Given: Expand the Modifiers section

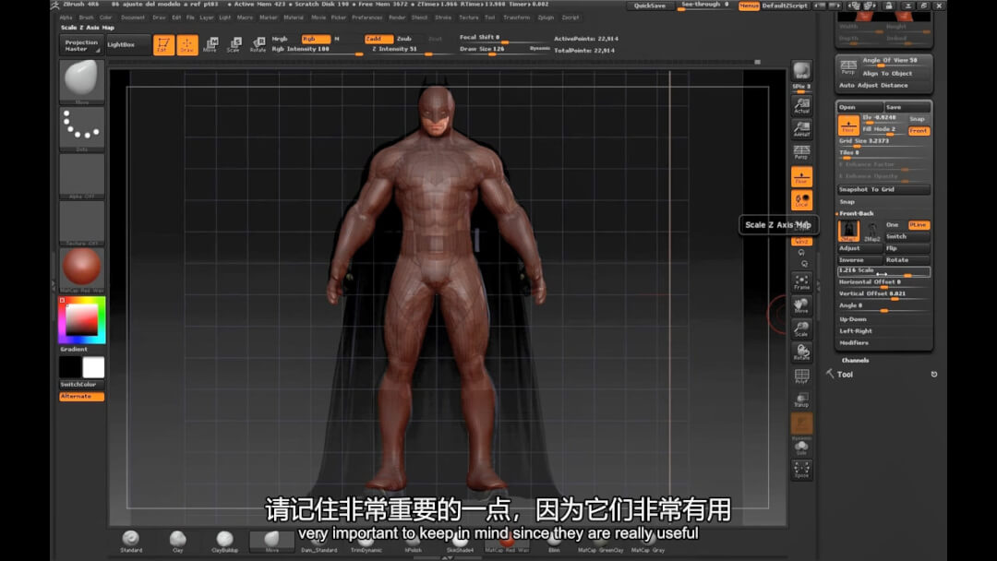Looking at the screenshot, I should (x=854, y=343).
